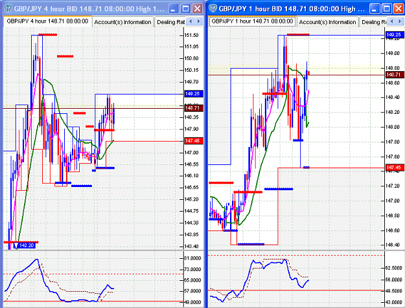This screenshot has height=308, width=405.
Task: Click the 147.45 red price label on 4 hour chart
Action: click(x=194, y=141)
